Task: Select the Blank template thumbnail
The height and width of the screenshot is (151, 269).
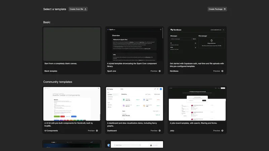Action: 72,44
